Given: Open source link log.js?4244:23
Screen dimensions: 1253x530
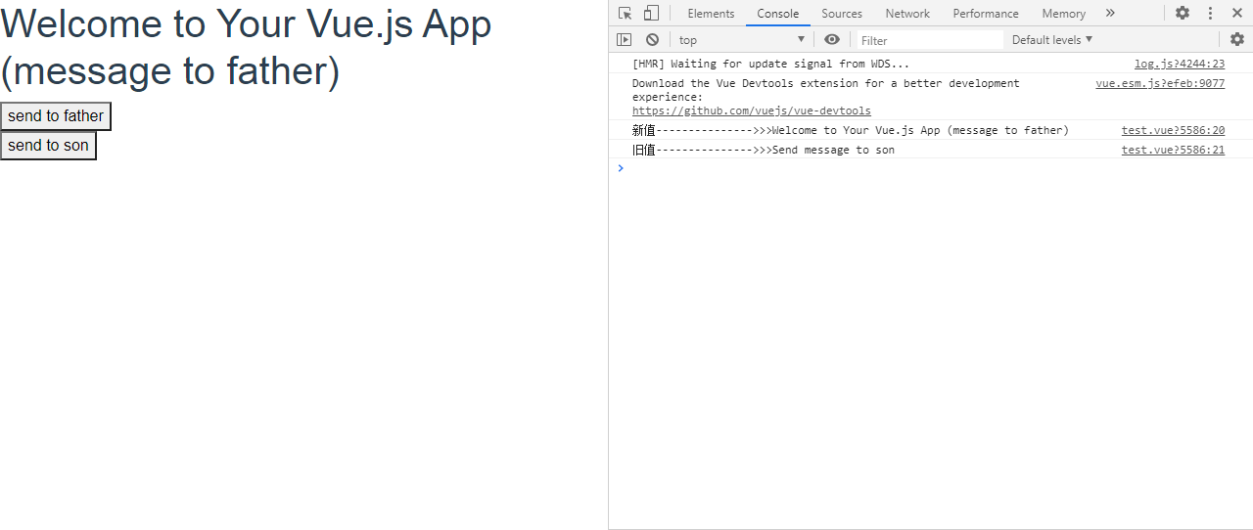Looking at the screenshot, I should tap(1180, 64).
